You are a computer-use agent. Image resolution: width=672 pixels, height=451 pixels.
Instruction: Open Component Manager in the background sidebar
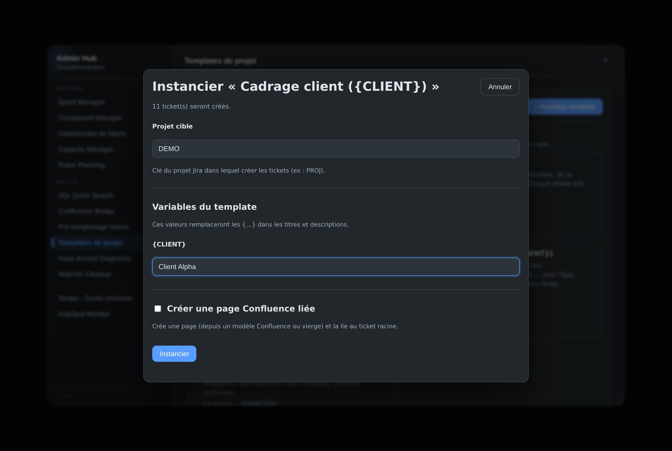point(90,118)
